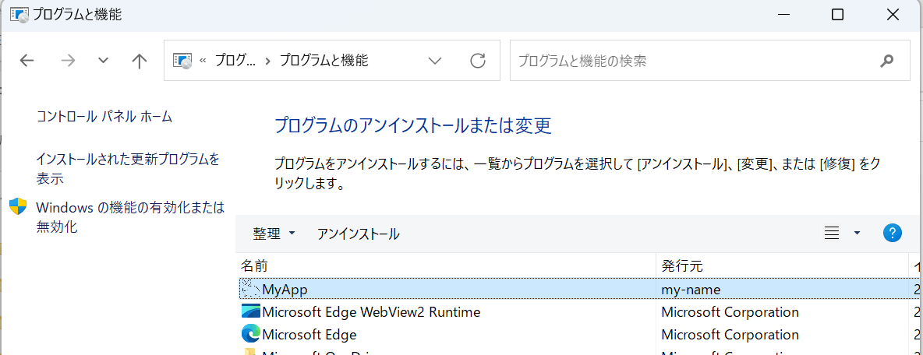The image size is (923, 355).
Task: Click the Microsoft Edge logo icon
Action: [x=251, y=335]
